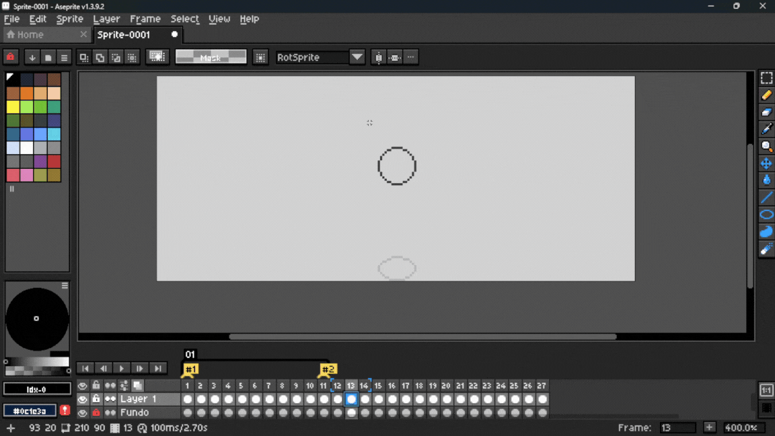Open the Frame menu

click(x=145, y=19)
